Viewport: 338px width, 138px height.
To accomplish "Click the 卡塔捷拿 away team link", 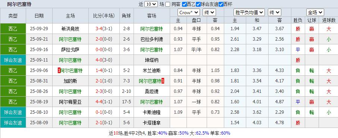I will click(x=151, y=123).
